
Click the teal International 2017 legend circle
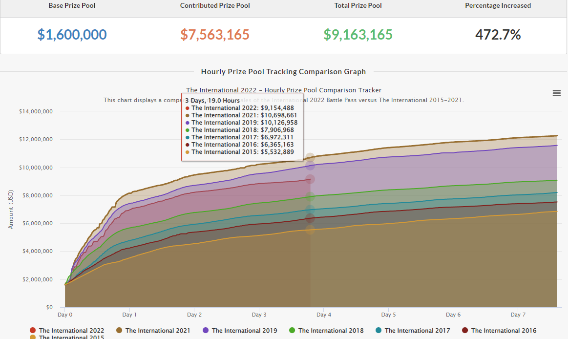[x=379, y=331]
